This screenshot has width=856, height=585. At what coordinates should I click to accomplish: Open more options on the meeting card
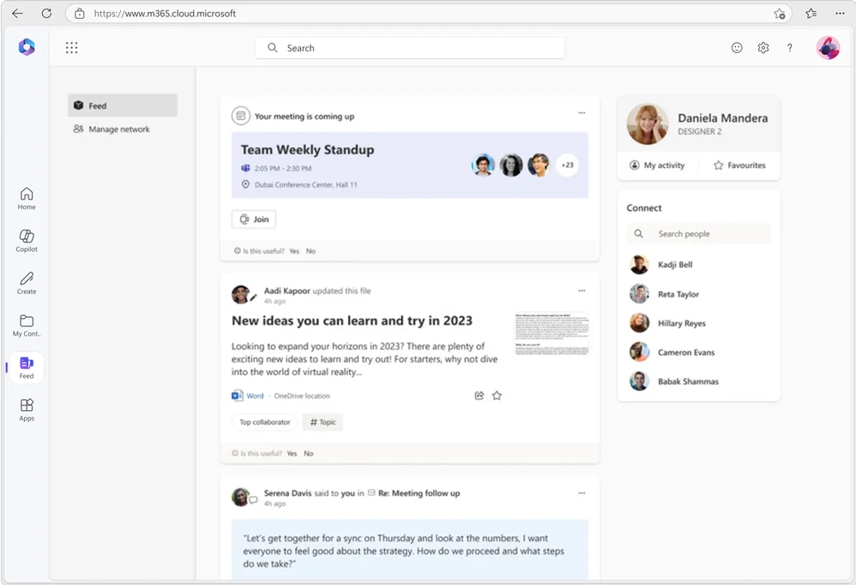[582, 112]
